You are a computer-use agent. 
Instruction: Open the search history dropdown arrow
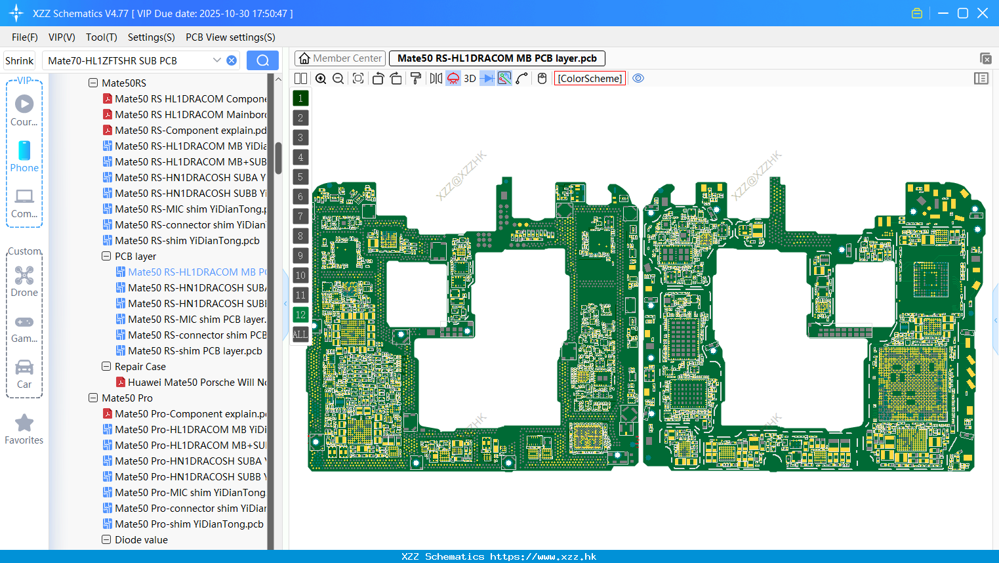point(217,60)
